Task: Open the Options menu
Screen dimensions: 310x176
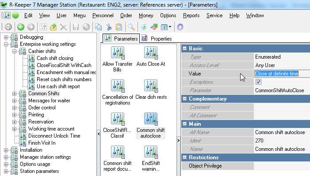Action: (x=168, y=15)
